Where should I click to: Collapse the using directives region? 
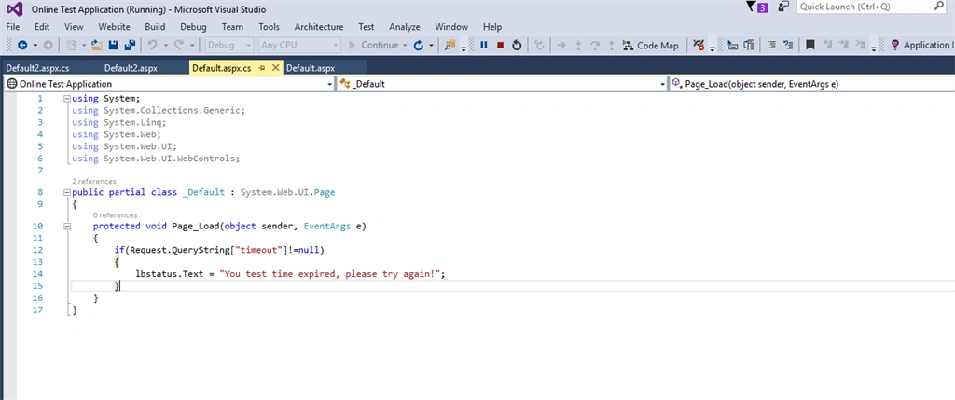67,99
